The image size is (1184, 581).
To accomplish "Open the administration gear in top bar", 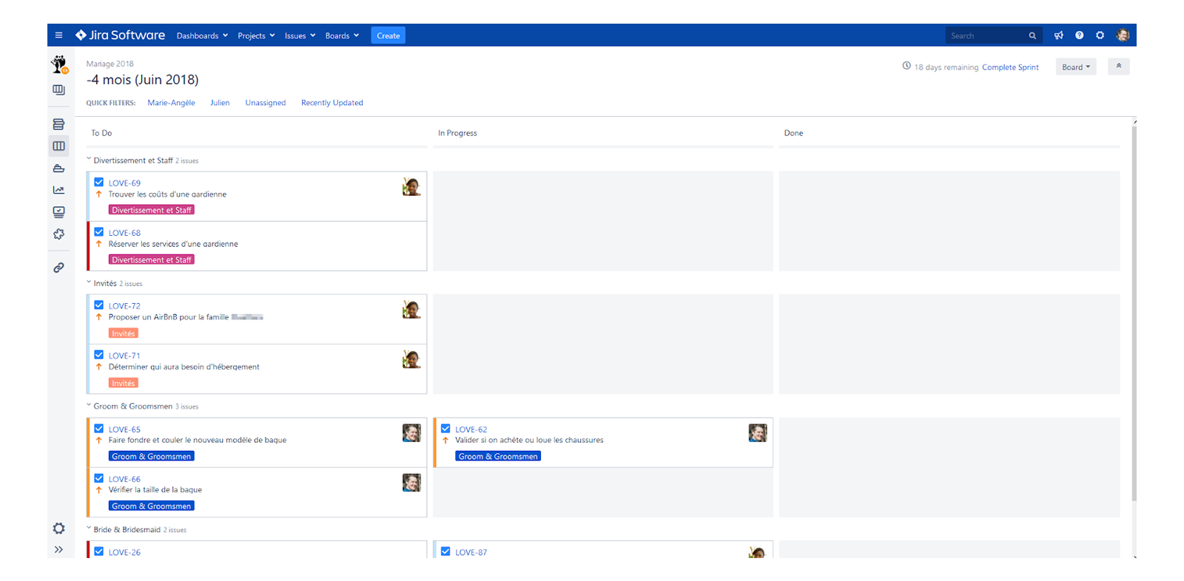I will tap(1100, 35).
